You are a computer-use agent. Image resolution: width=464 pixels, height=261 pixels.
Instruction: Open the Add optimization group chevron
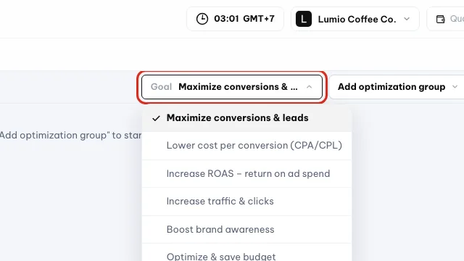pos(455,87)
